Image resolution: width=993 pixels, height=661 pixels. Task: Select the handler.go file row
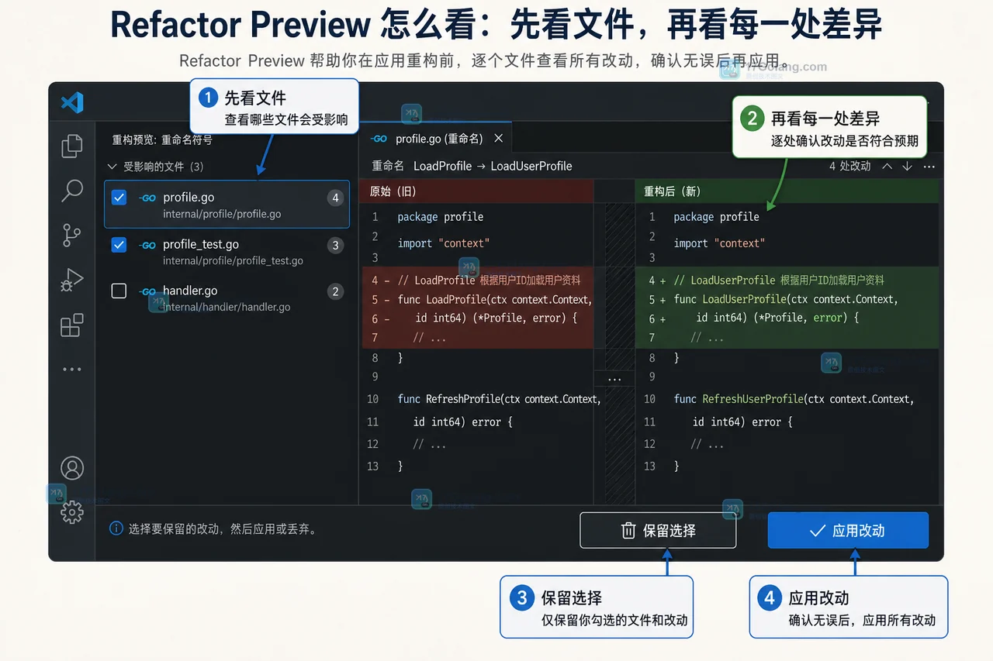[x=227, y=298]
